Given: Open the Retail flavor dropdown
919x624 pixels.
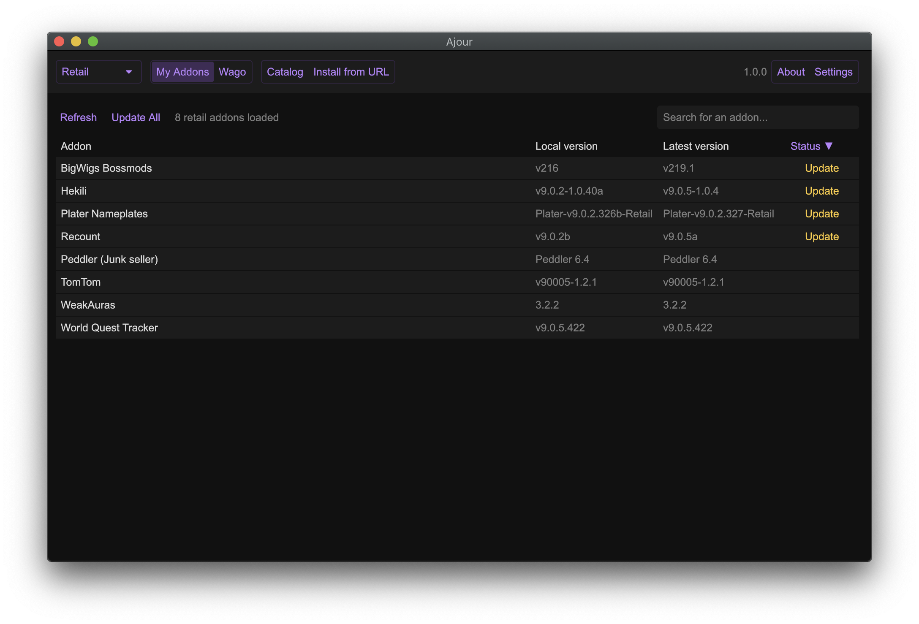Looking at the screenshot, I should point(98,72).
